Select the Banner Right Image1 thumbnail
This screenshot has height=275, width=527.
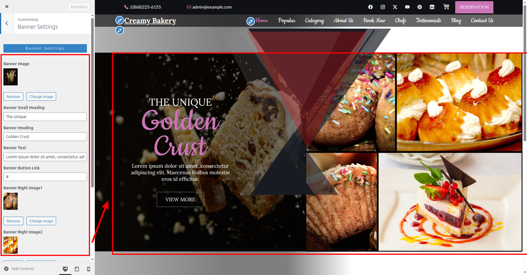[11, 201]
